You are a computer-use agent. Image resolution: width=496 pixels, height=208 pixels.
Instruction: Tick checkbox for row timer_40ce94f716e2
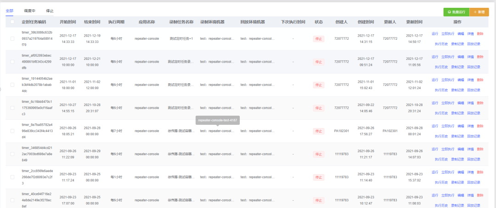click(12, 200)
